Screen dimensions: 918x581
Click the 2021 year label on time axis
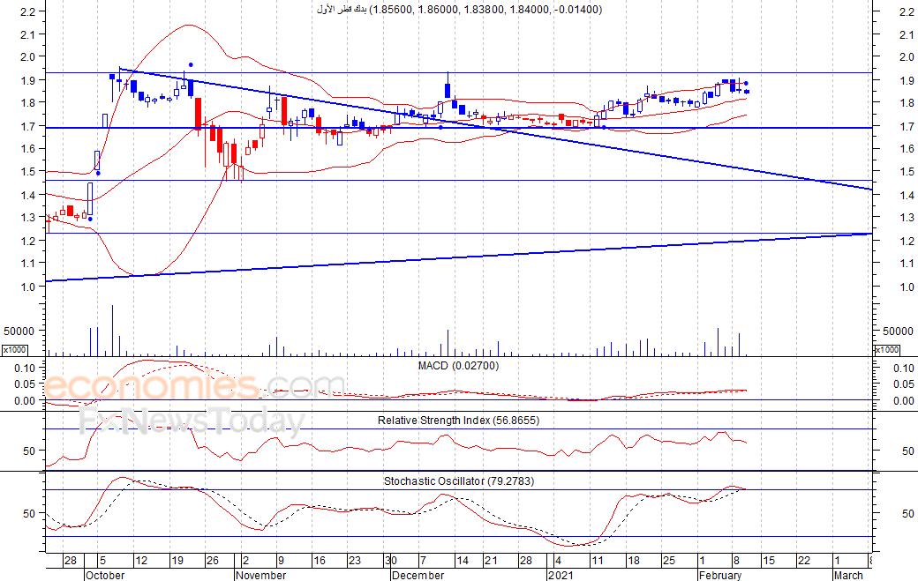[x=561, y=575]
